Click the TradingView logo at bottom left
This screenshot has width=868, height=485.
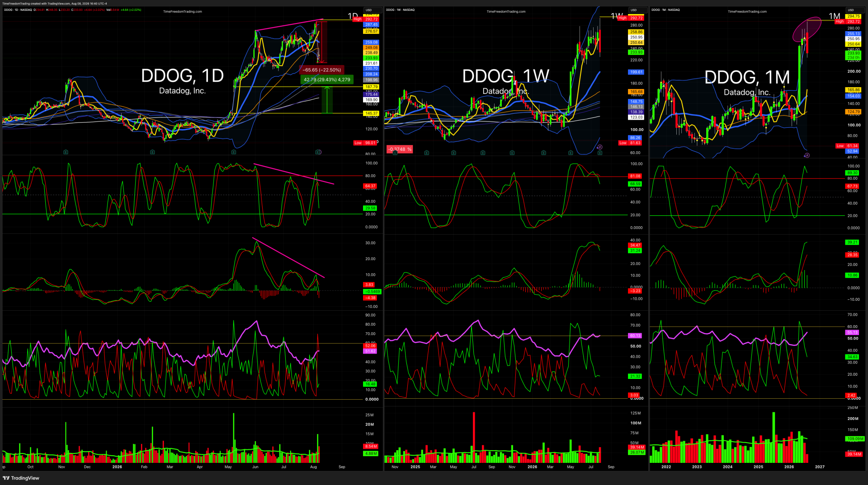coord(21,478)
